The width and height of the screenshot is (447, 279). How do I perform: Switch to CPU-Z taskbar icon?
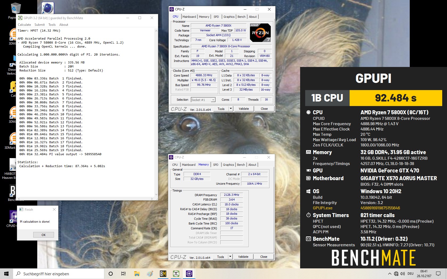click(189, 274)
